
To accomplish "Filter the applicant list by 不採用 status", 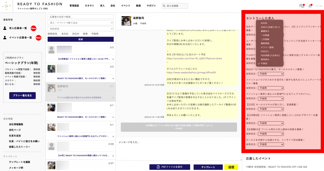I will 95,34.
